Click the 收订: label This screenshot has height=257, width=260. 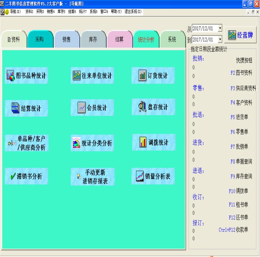[x=198, y=197]
